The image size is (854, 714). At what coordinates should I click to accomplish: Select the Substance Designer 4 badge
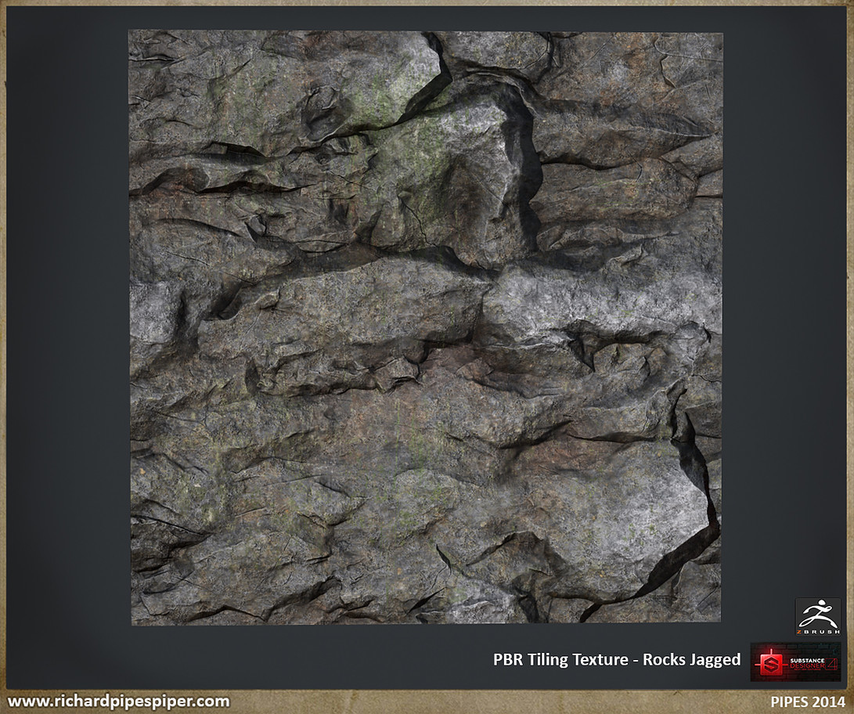[794, 662]
